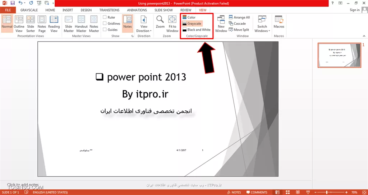Click ENGLISH (UNITED STATES) language indicator
Viewport: 368px width, 195px height.
point(50,192)
